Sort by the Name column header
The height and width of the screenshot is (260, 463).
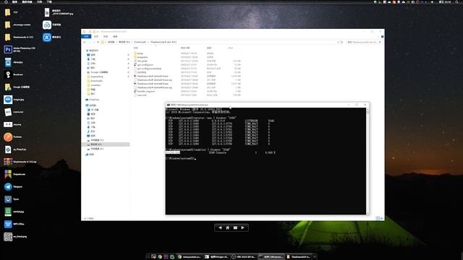point(136,48)
